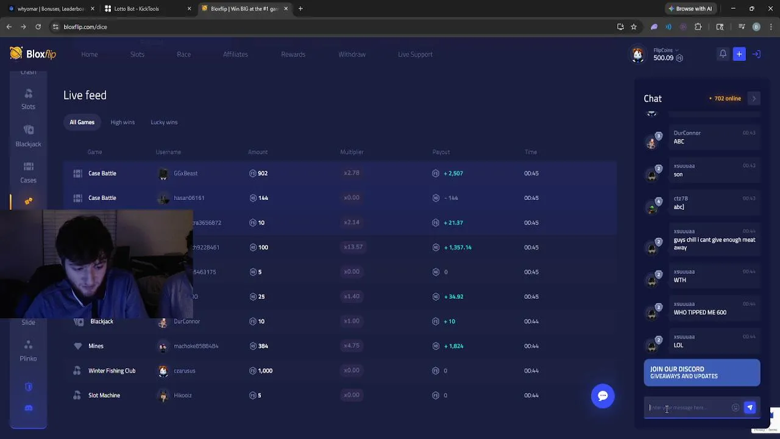Click DurConnor in the Blackjack feed row

[x=186, y=321]
